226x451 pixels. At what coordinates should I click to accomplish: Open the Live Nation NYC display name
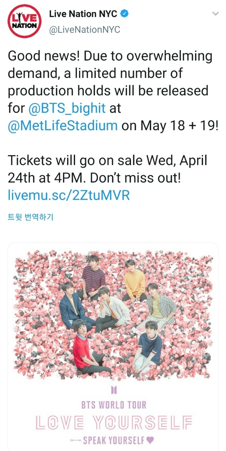(83, 14)
